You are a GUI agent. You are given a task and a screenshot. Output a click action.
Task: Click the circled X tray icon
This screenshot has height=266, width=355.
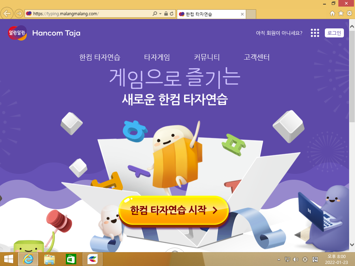tap(305, 259)
